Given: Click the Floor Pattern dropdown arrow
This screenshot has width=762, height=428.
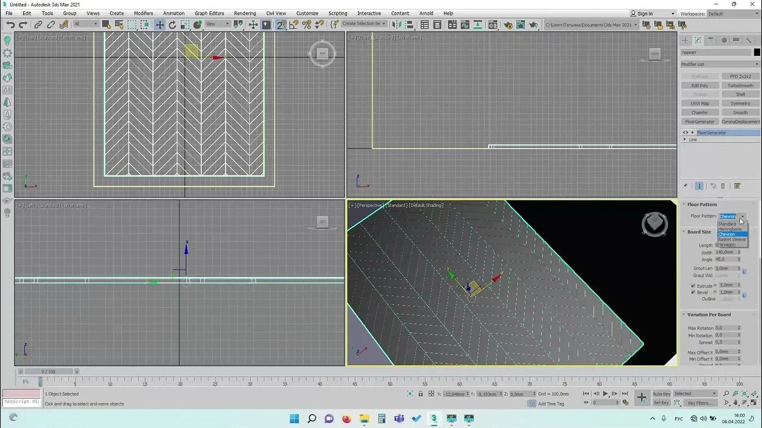Looking at the screenshot, I should (x=742, y=216).
